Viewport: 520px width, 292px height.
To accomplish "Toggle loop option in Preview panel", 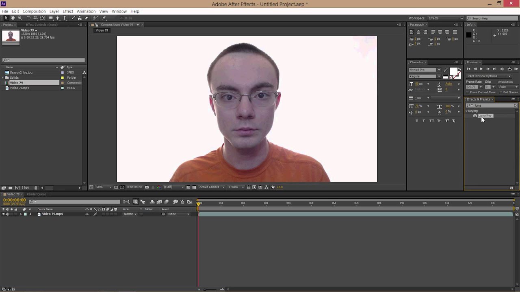I will point(509,69).
